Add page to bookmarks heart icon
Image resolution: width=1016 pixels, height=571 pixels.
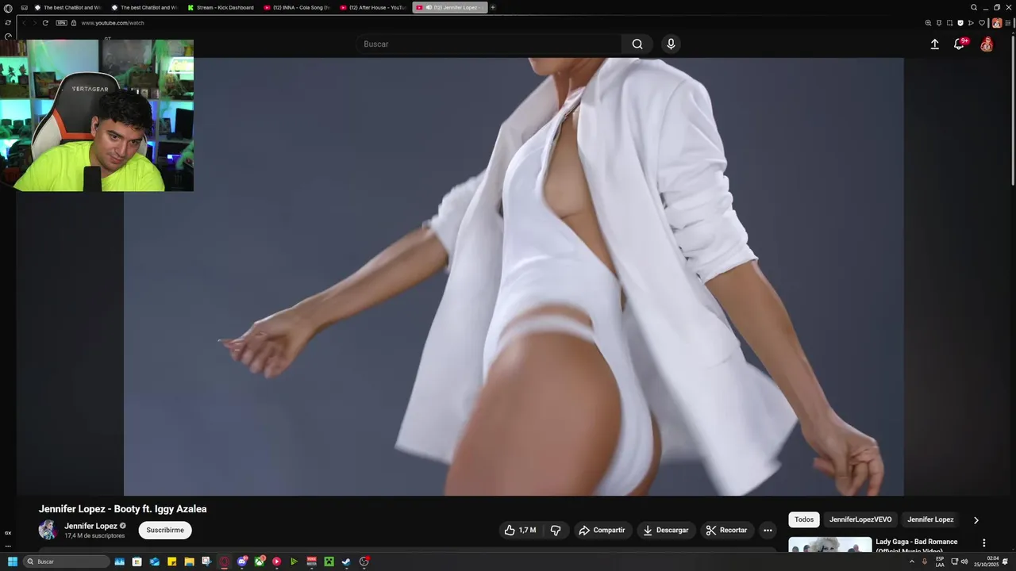point(982,23)
